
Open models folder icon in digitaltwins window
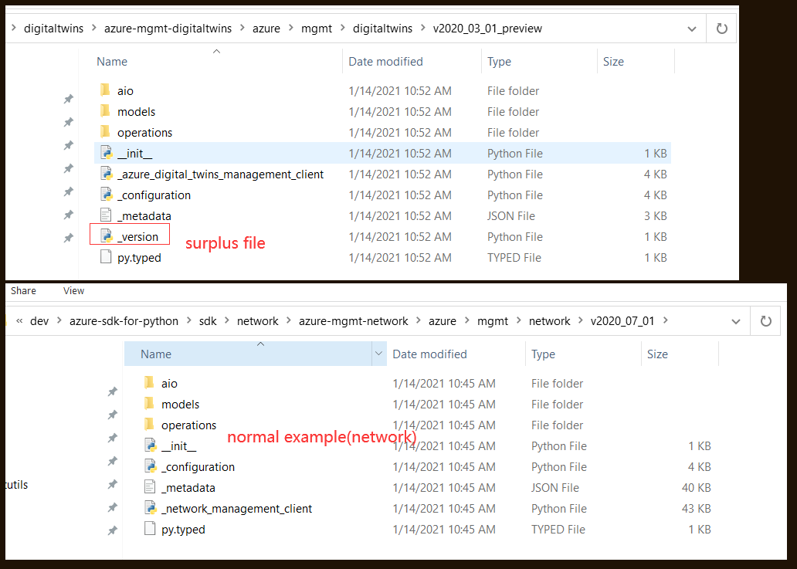(x=105, y=111)
